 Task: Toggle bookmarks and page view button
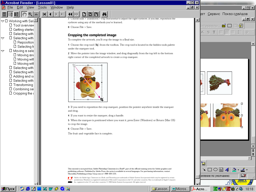pyautogui.click(x=10, y=14)
